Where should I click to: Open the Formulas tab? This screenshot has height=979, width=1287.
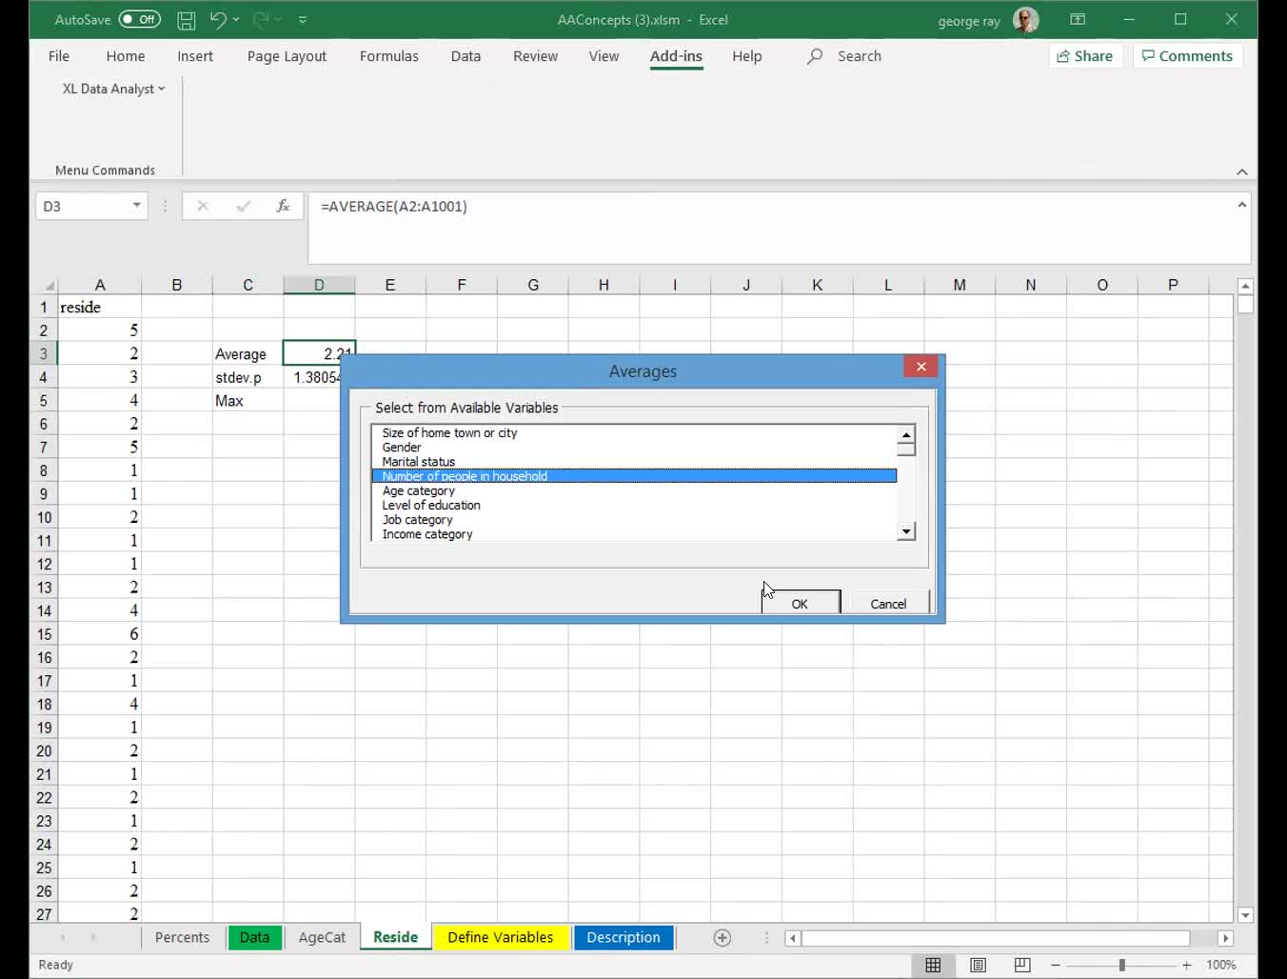tap(388, 56)
